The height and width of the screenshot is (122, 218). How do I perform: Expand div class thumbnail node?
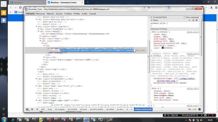pos(38,29)
